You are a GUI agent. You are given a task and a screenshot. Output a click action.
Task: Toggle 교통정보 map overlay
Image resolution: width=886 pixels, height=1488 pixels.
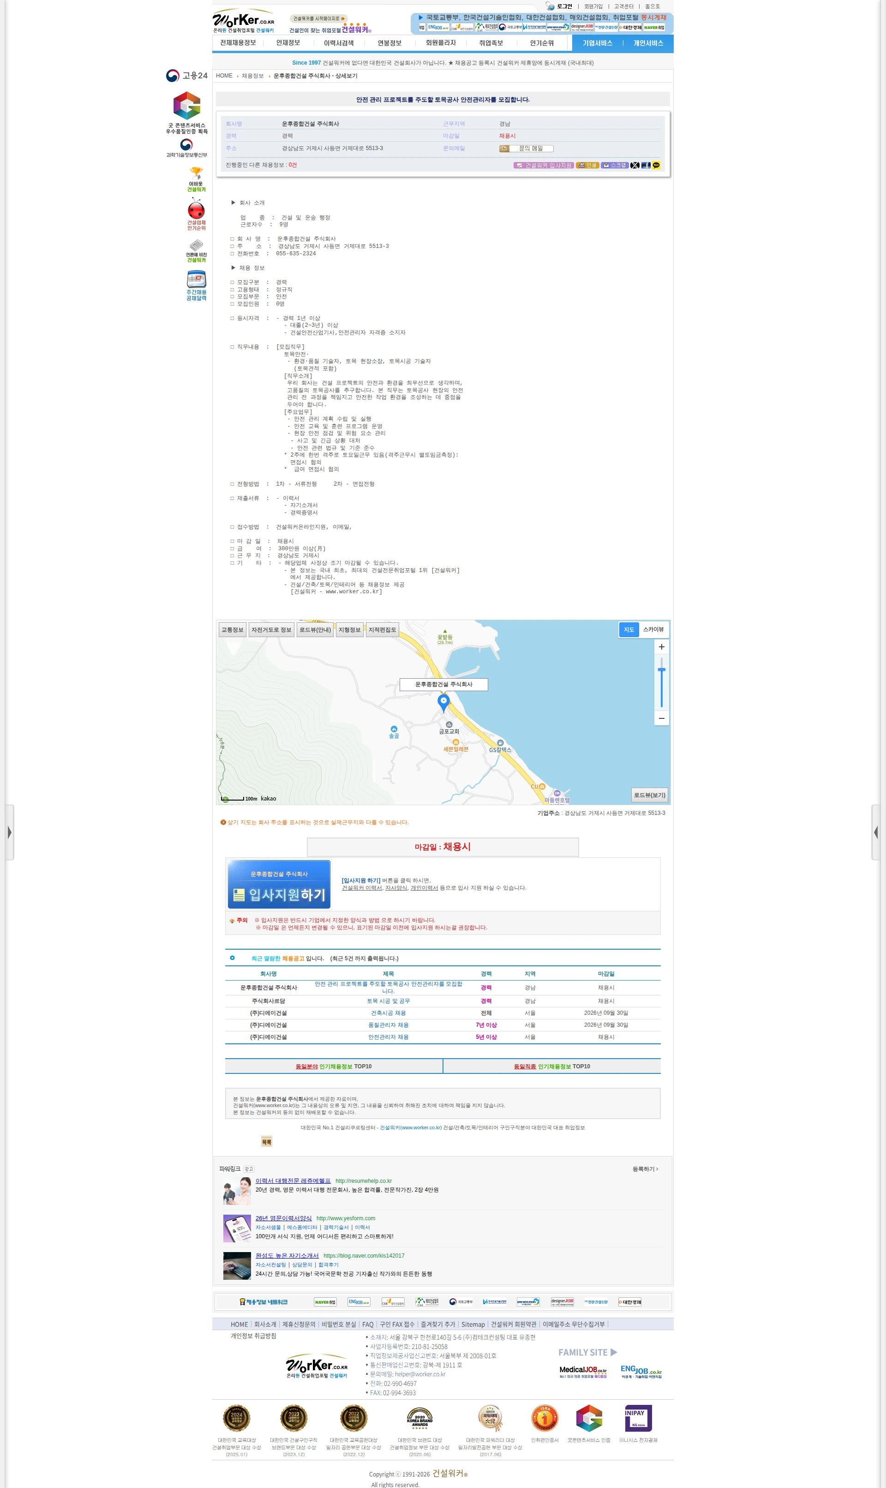[x=232, y=630]
